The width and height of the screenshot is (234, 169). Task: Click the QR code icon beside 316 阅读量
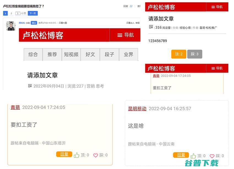point(151,27)
